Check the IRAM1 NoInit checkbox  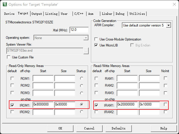pyautogui.click(x=166, y=104)
